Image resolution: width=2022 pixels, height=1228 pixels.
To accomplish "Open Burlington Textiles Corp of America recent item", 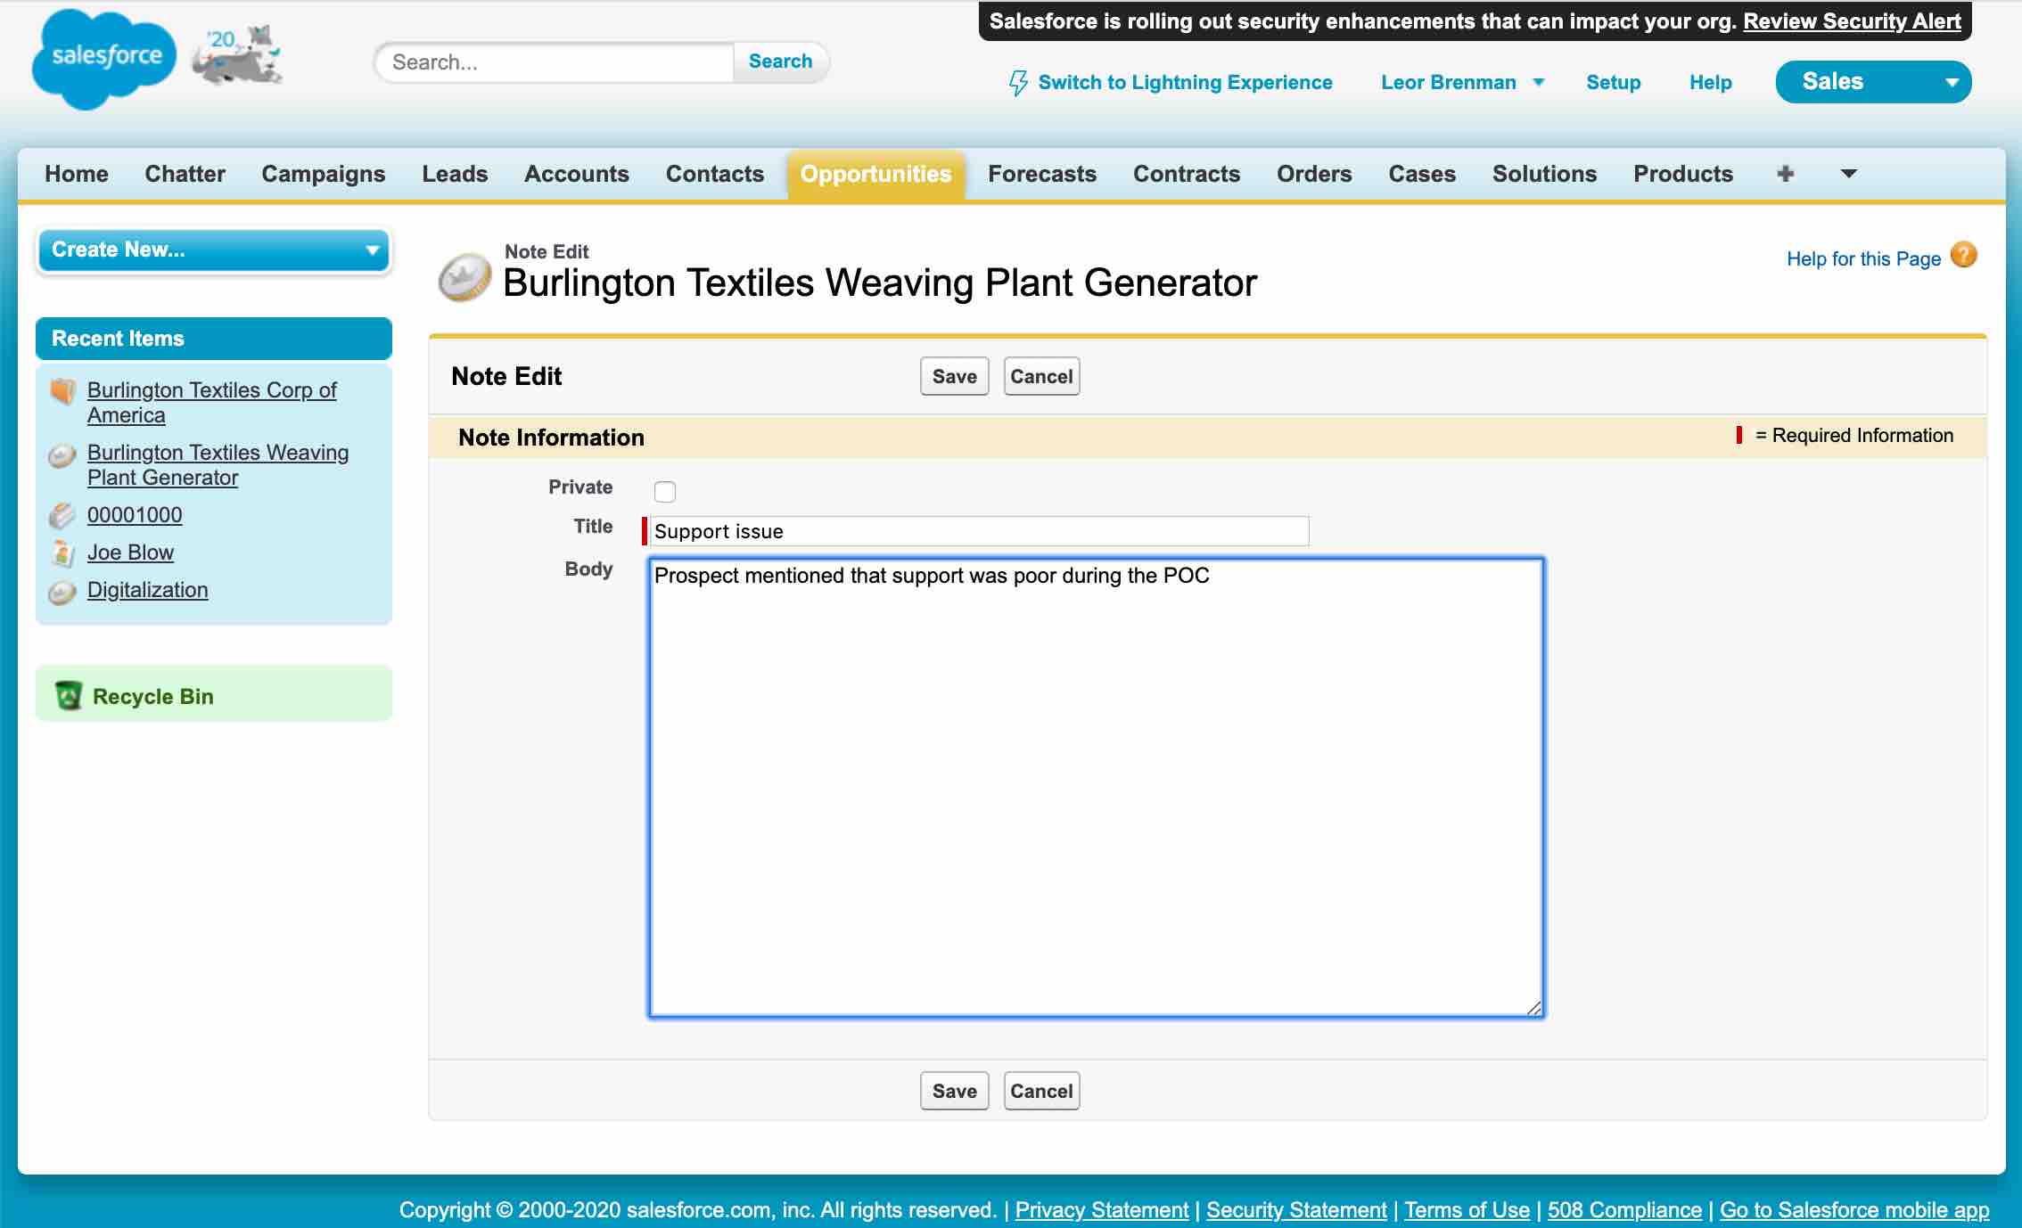I will pos(211,403).
